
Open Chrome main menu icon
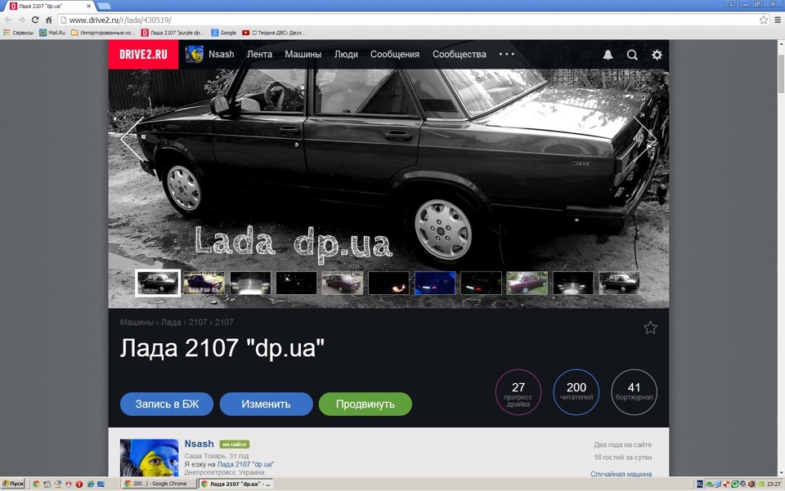coord(778,20)
